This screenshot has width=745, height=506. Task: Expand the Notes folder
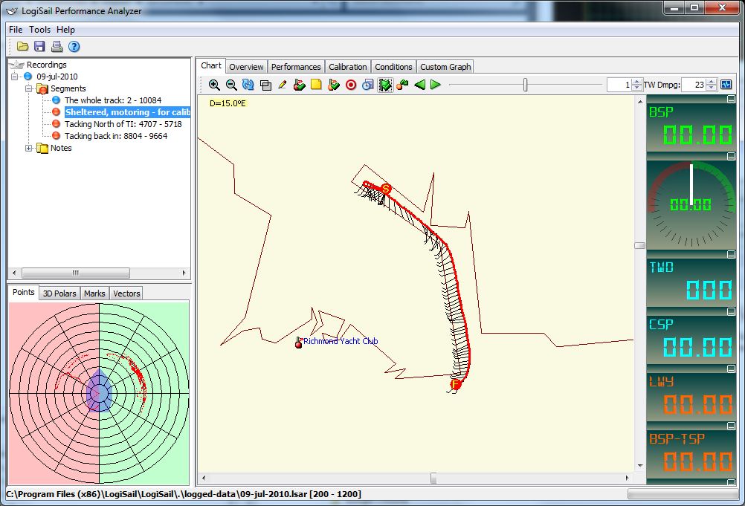(x=29, y=148)
